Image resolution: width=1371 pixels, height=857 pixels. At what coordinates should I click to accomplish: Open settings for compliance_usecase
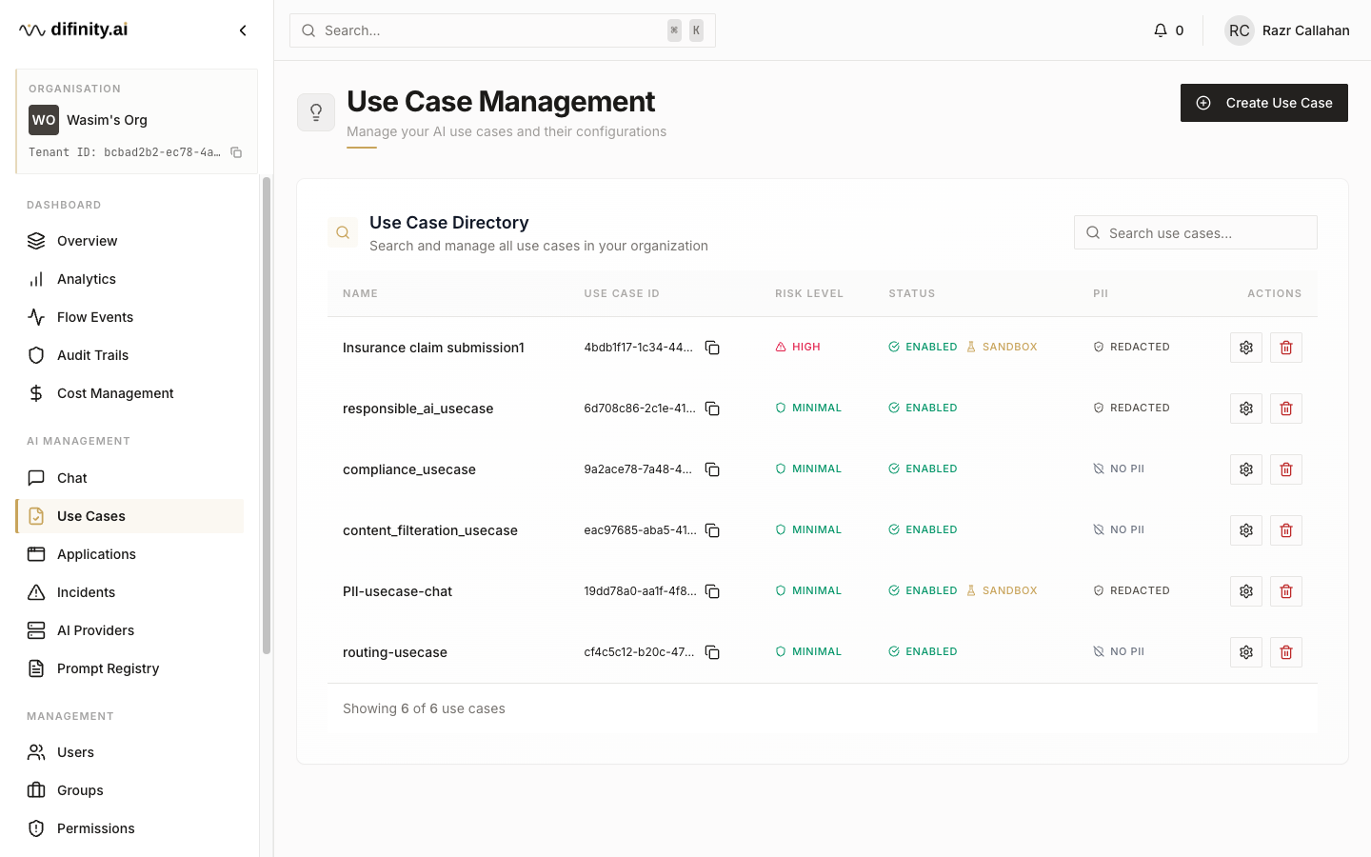click(x=1246, y=469)
